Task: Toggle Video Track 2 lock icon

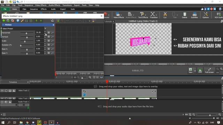Action: (x=14, y=91)
